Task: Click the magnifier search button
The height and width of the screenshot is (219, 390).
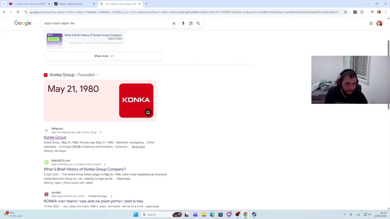Action: coord(198,23)
